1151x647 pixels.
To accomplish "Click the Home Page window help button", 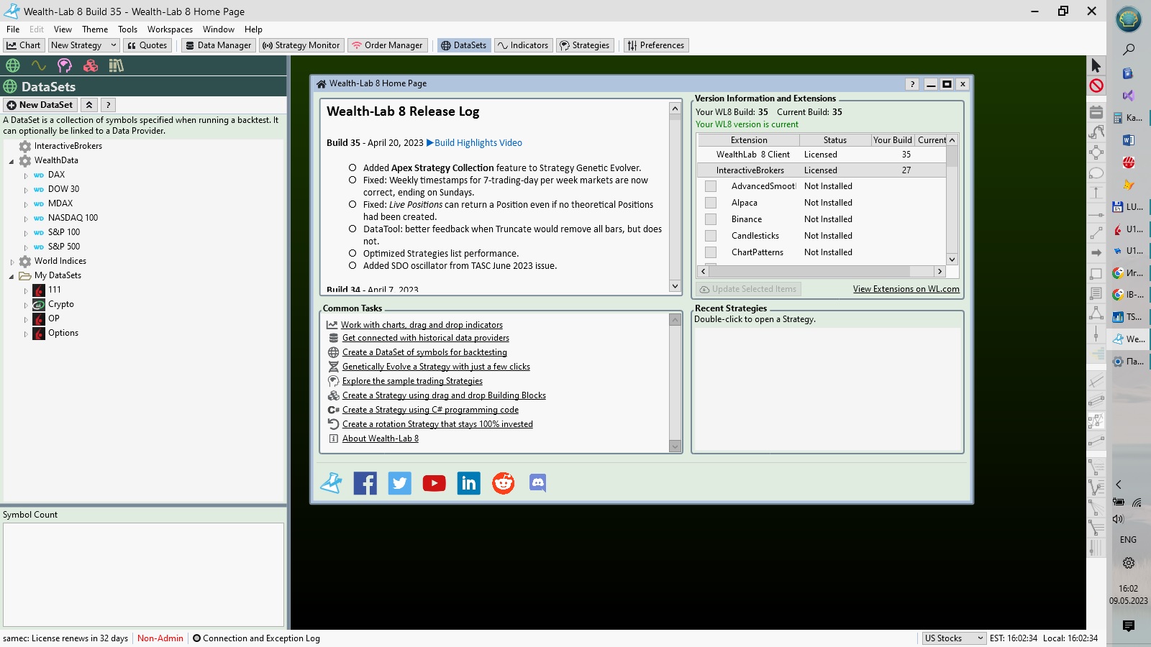I will [912, 84].
